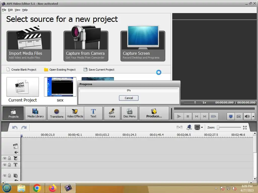
Task: Click Open Existing Project
Action: (x=60, y=70)
